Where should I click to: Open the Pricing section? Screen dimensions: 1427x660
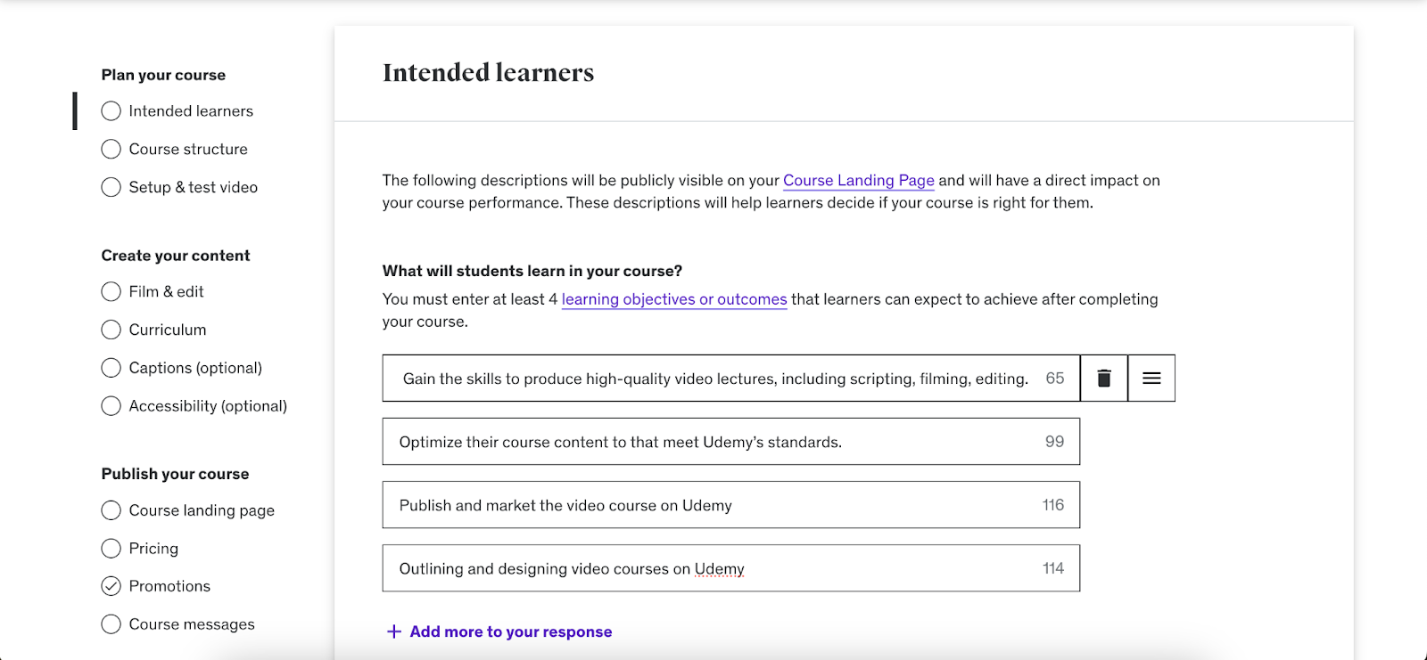tap(153, 549)
